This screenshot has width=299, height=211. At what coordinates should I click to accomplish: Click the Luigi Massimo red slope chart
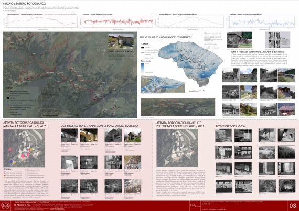(118, 21)
